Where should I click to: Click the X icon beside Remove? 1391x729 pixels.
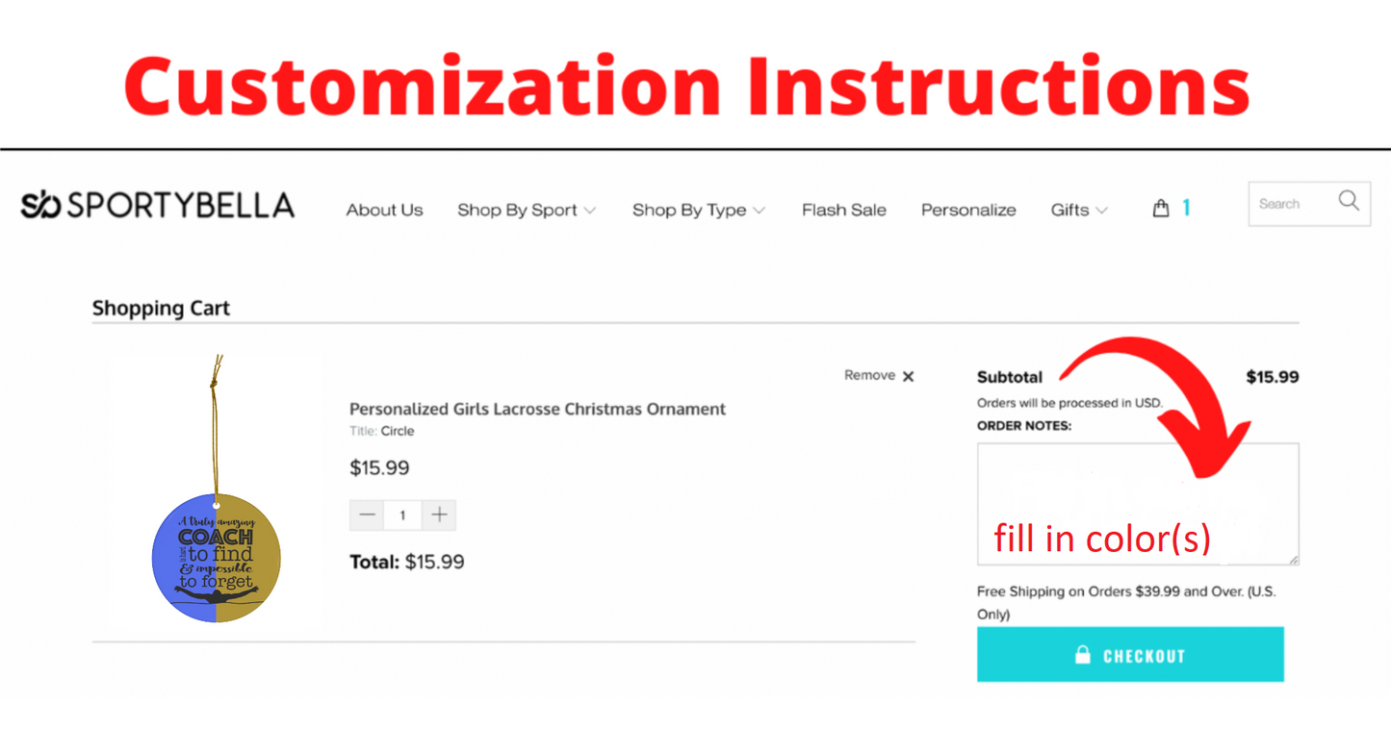click(908, 376)
